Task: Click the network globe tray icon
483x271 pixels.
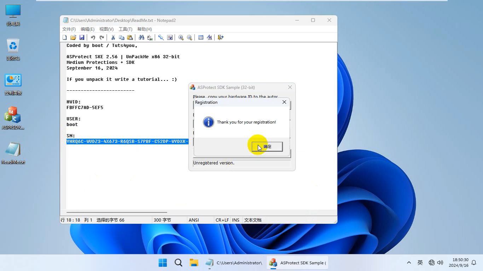Action: pos(431,263)
